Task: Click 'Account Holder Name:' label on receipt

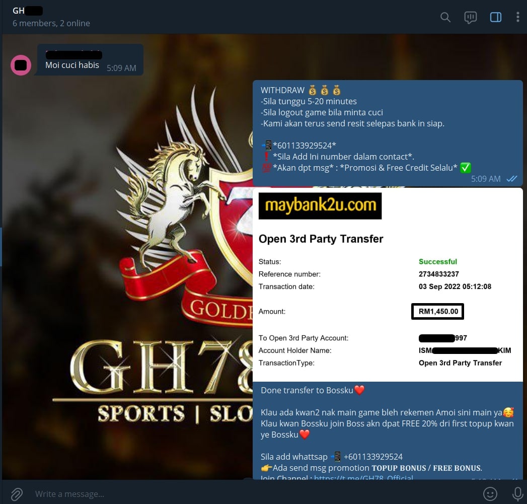Action: point(295,350)
